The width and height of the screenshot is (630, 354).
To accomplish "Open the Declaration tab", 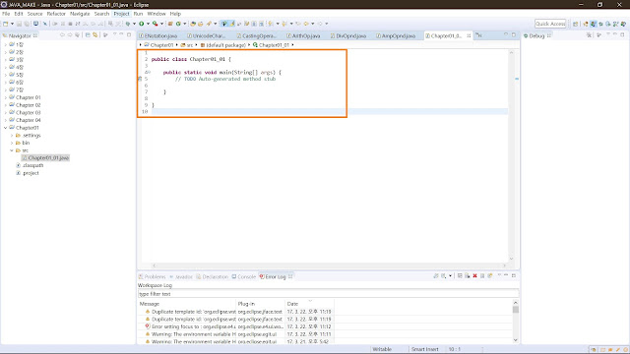I will pyautogui.click(x=213, y=277).
